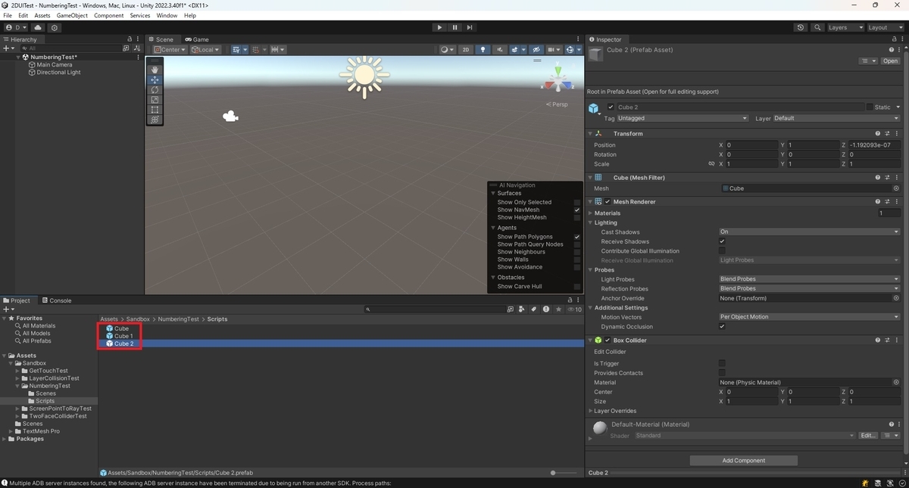Image resolution: width=909 pixels, height=488 pixels.
Task: Switch to the Console tab
Action: (x=57, y=300)
